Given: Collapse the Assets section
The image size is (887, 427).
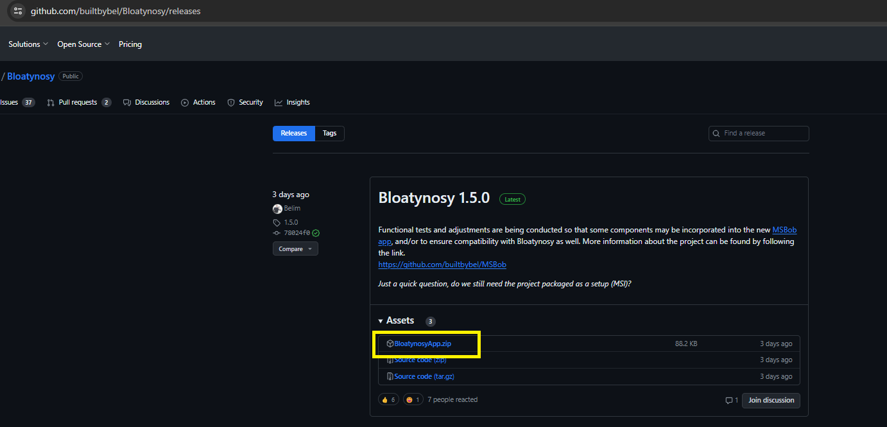Looking at the screenshot, I should [381, 320].
